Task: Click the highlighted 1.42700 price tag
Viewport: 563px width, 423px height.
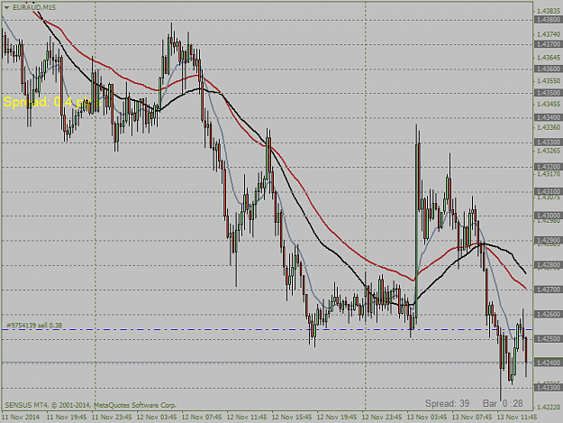Action: 548,290
